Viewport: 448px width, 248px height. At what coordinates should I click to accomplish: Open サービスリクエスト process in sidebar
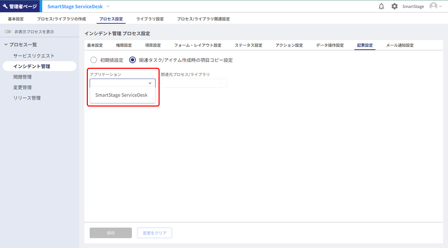pos(34,56)
